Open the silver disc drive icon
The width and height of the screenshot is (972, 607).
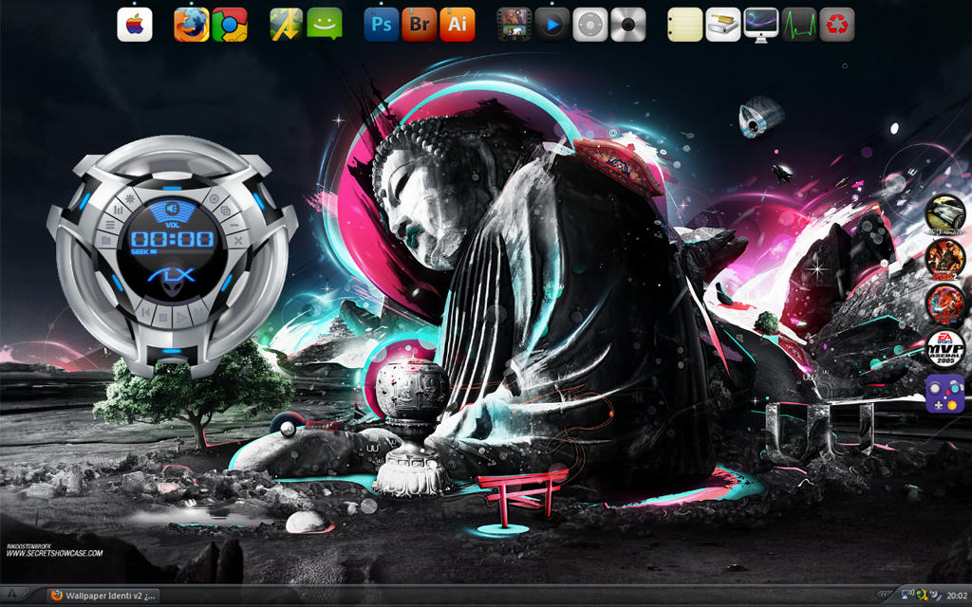[628, 25]
